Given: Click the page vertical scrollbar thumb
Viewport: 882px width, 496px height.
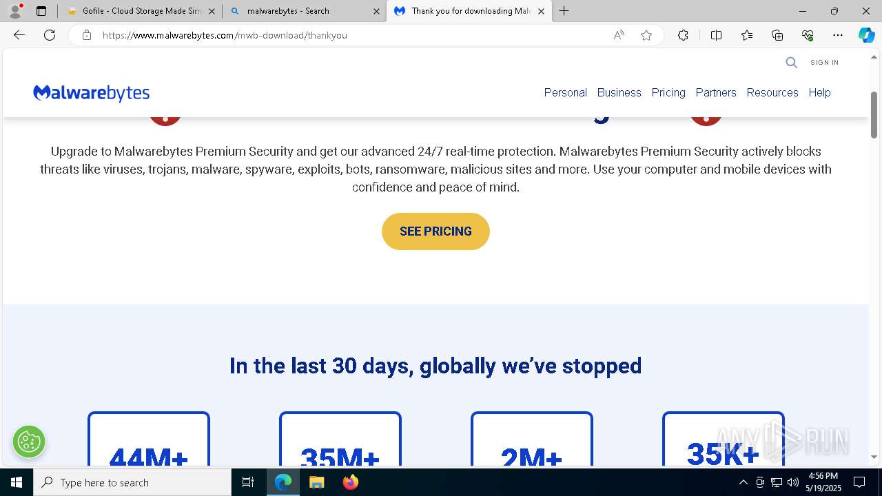Looking at the screenshot, I should click(874, 114).
